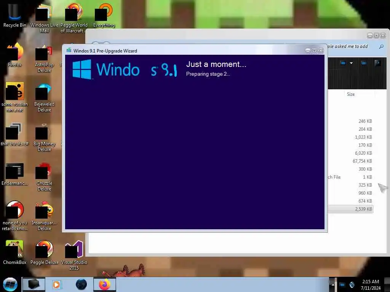Minimize the Explorer window behind the wizard
Viewport: 390px width, 292px height.
coord(370,36)
